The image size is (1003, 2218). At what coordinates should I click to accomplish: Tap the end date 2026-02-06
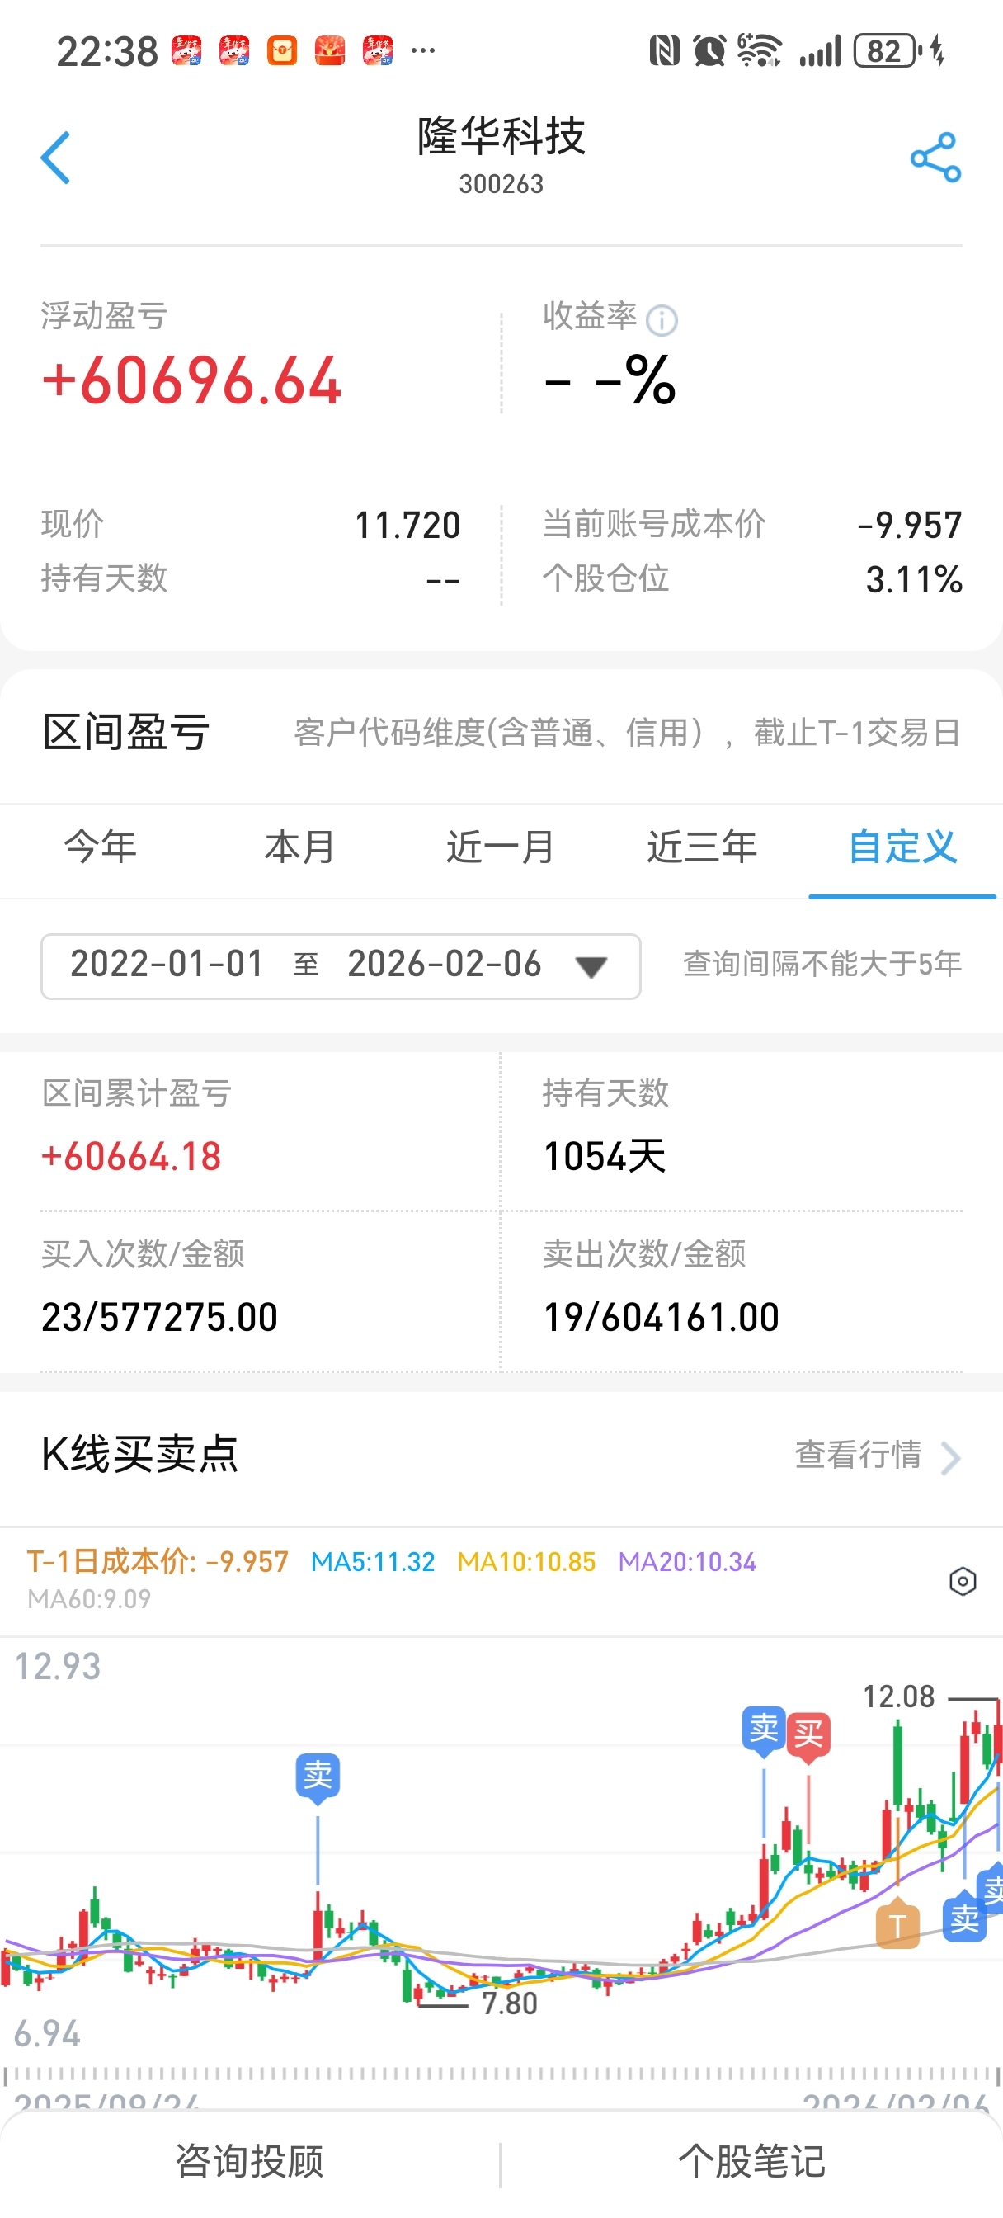tap(445, 964)
